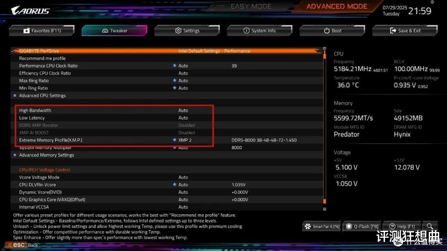This screenshot has height=251, width=447.
Task: Open the System Info. tab
Action: pyautogui.click(x=260, y=31)
